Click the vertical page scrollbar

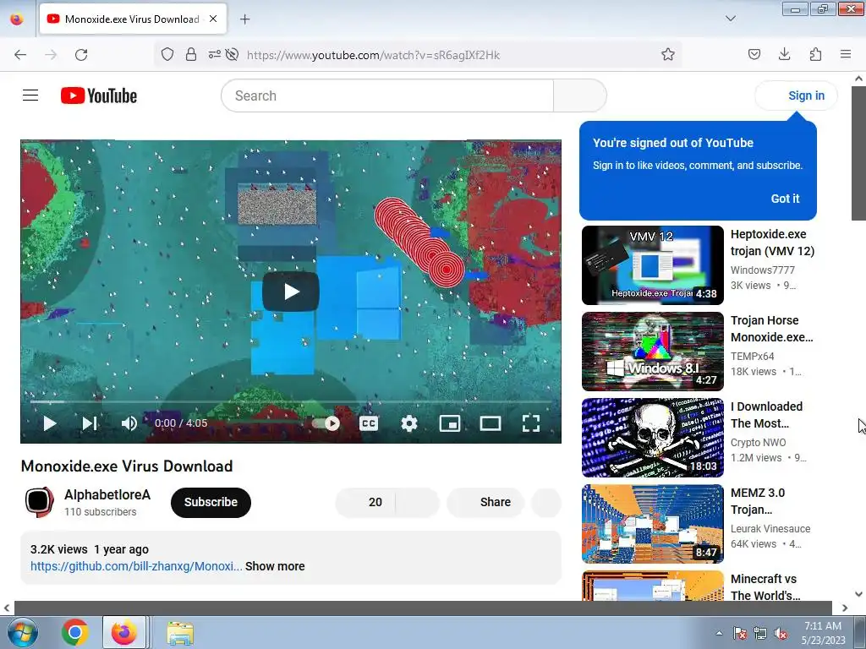(858, 153)
